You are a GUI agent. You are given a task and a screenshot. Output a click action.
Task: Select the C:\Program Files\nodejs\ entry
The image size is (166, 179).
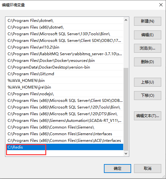tap(65, 94)
